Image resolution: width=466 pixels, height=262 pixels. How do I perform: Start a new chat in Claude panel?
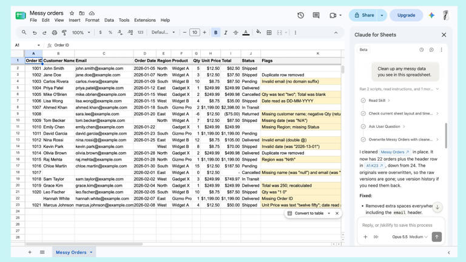[x=431, y=50]
